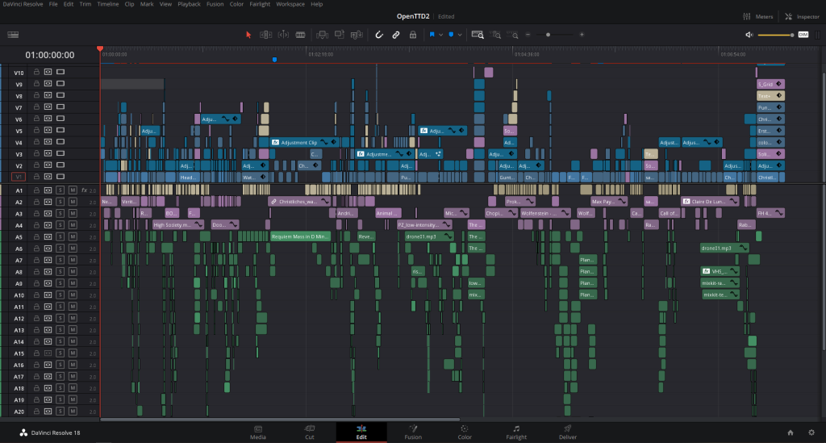The width and height of the screenshot is (826, 443).
Task: Select the V1 destination track control
Action: coord(19,177)
